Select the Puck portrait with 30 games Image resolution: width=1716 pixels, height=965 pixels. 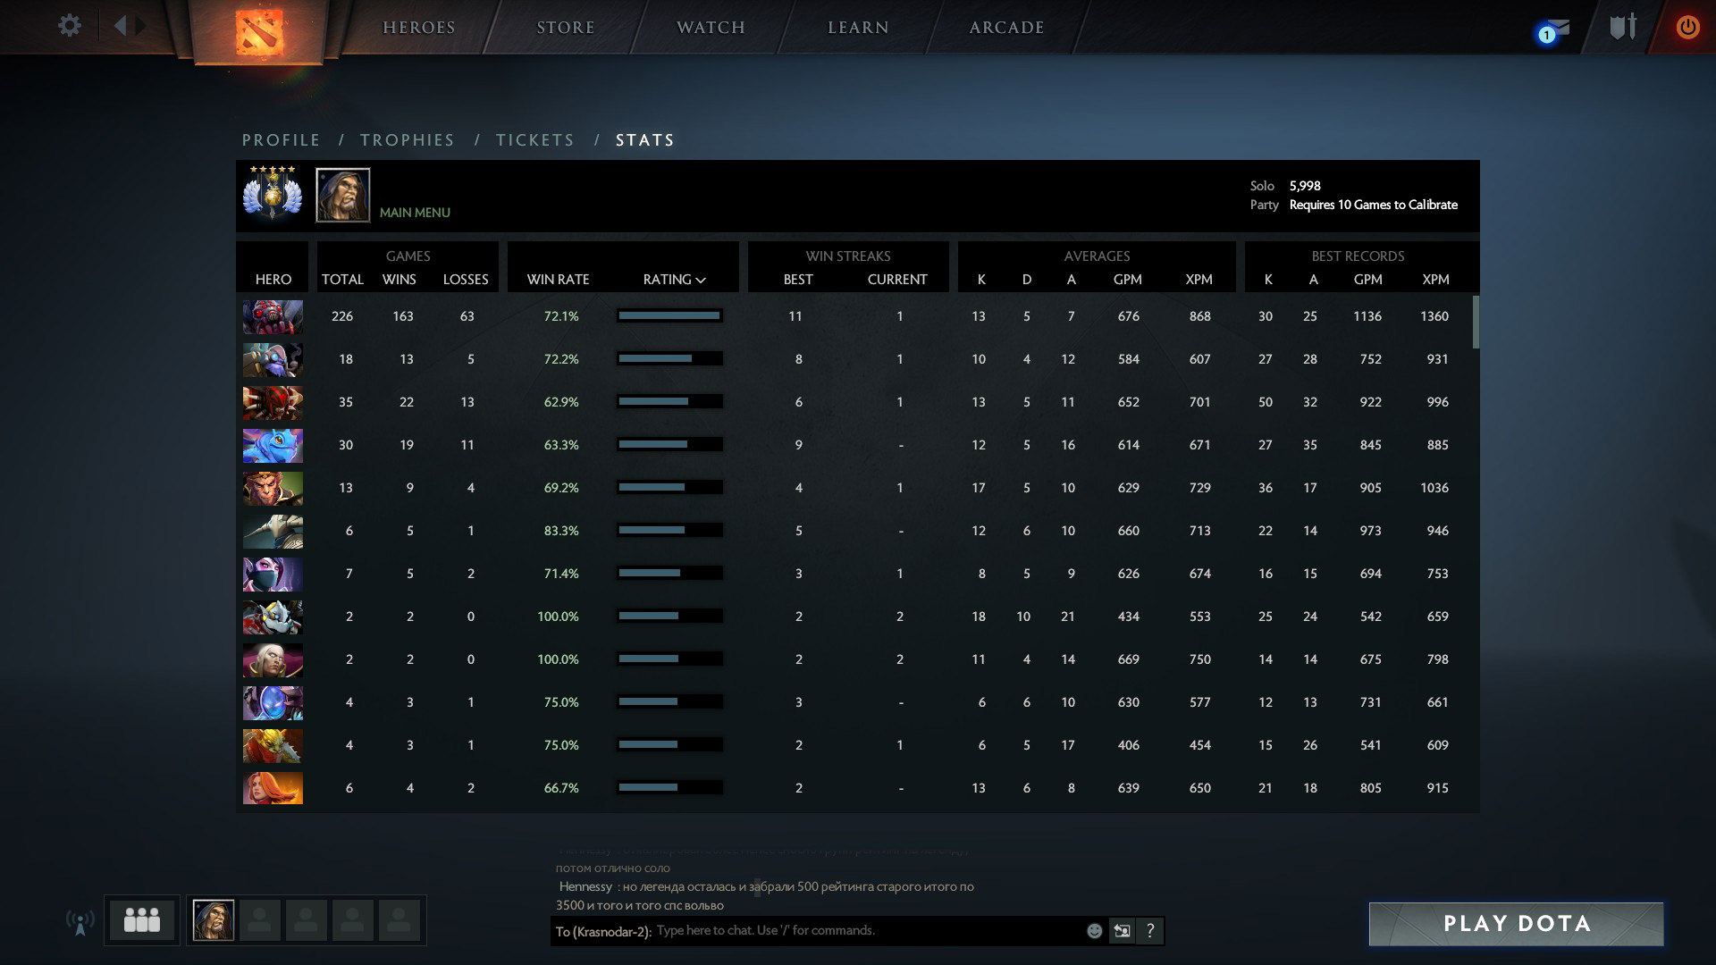pos(273,445)
